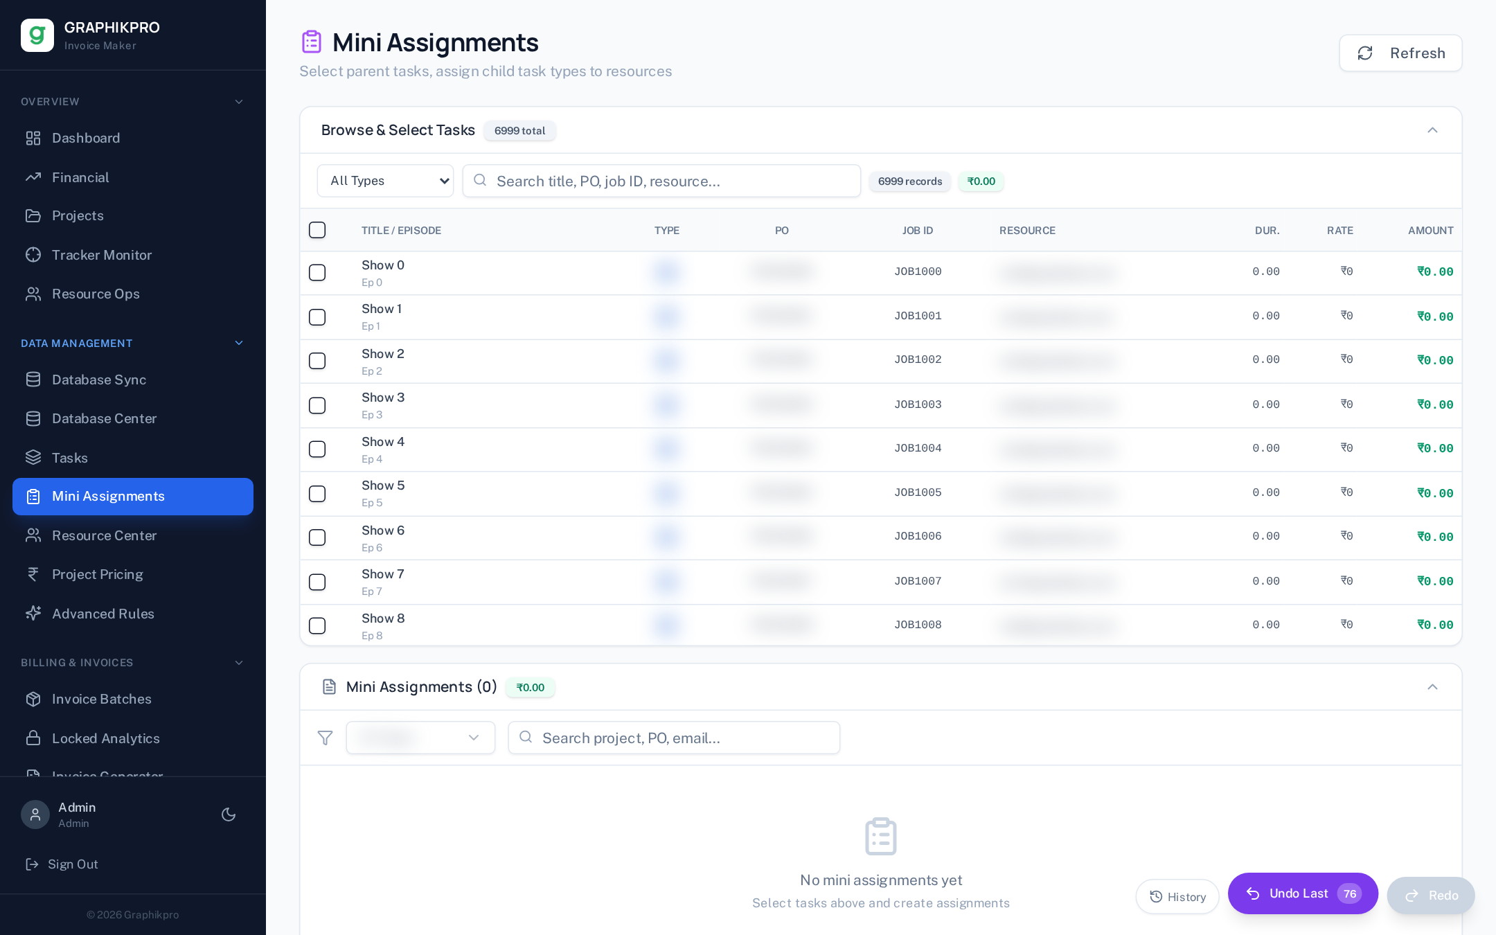Viewport: 1496px width, 935px height.
Task: Open Project Pricing in sidebar
Action: (x=133, y=574)
